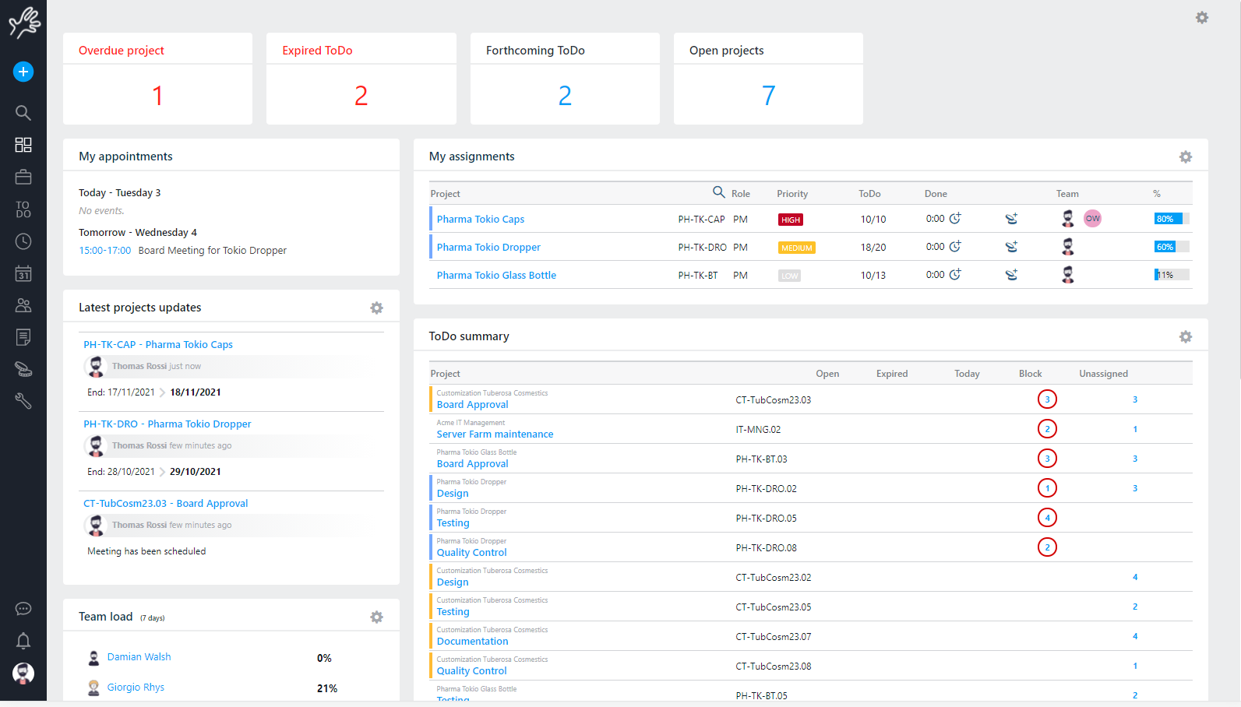Image resolution: width=1241 pixels, height=707 pixels.
Task: Open Damian Walsh in Team load
Action: pos(139,657)
